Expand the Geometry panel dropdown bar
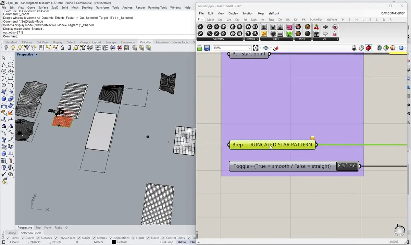This screenshot has width=411, height=245. (219, 39)
